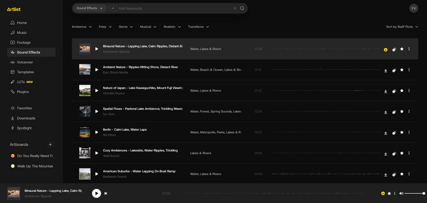Toggle star favorite in bottom player bar
Viewport: 427px width, 203px height.
(x=389, y=193)
